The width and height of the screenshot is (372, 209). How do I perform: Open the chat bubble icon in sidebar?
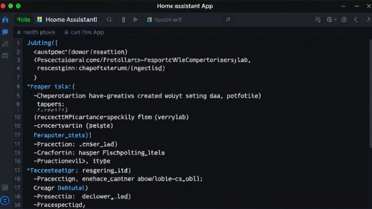click(5, 32)
